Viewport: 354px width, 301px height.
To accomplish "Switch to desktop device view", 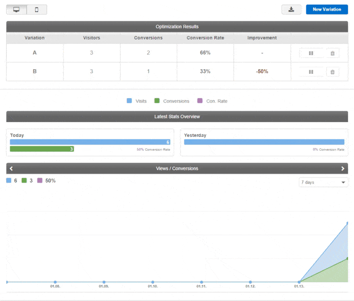I will [x=16, y=10].
